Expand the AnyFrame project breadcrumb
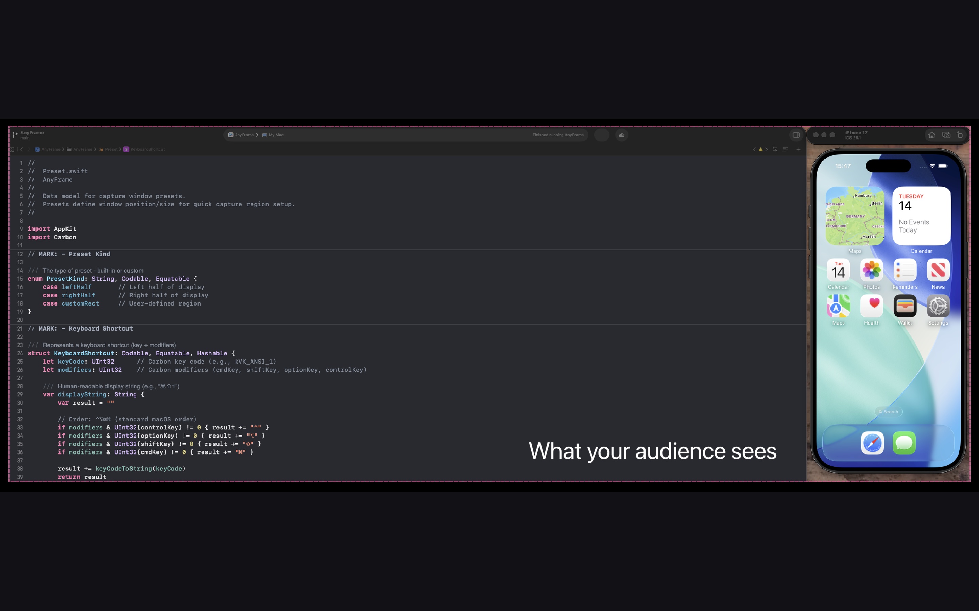This screenshot has height=611, width=979. click(x=48, y=149)
